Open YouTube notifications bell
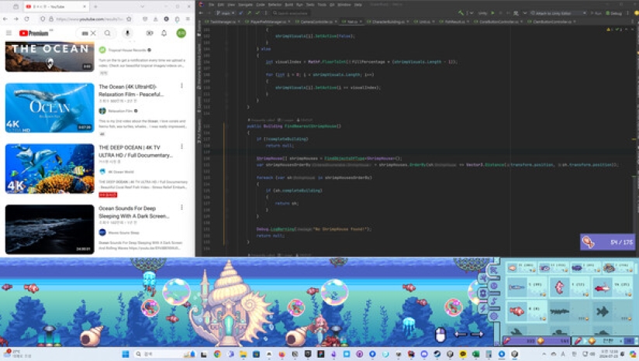 tap(164, 33)
